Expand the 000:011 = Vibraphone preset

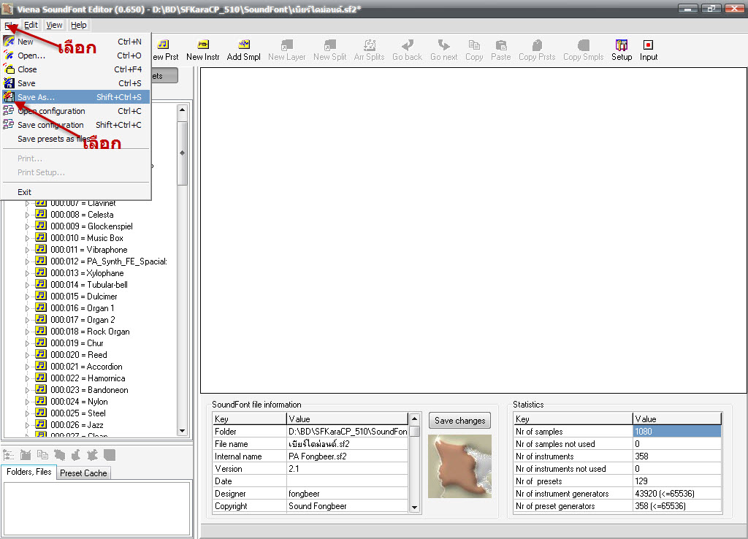tap(27, 250)
